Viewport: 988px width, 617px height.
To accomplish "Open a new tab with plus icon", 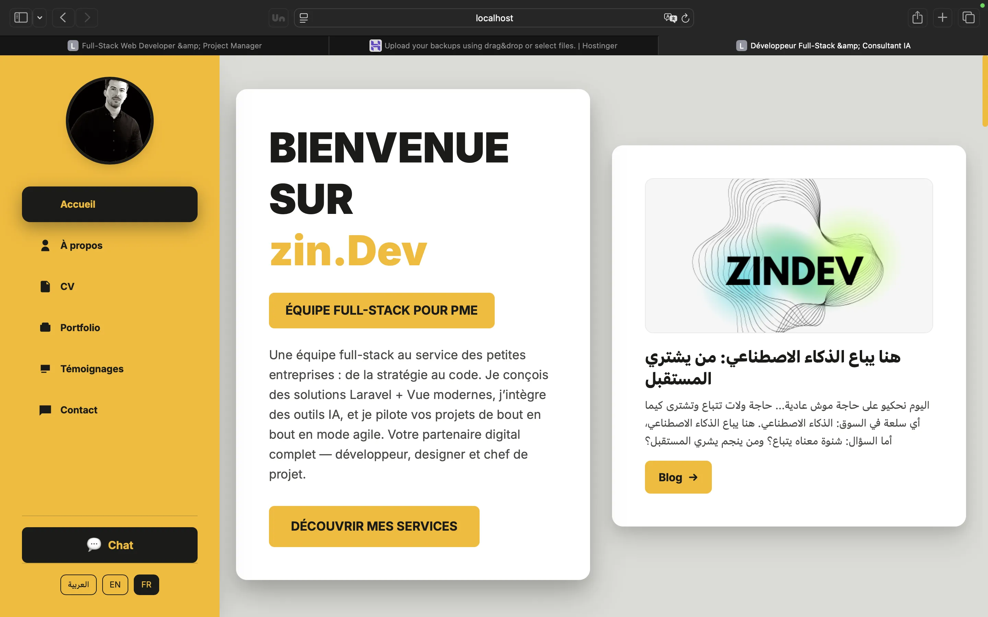I will pyautogui.click(x=943, y=17).
